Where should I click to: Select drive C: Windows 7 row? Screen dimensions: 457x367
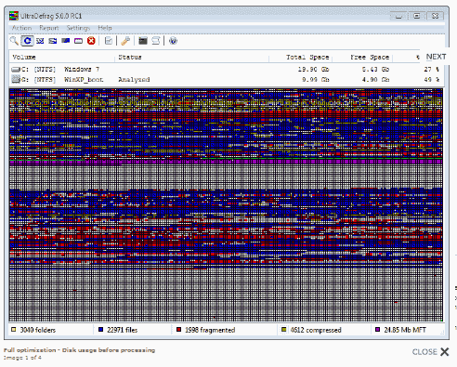pyautogui.click(x=226, y=69)
